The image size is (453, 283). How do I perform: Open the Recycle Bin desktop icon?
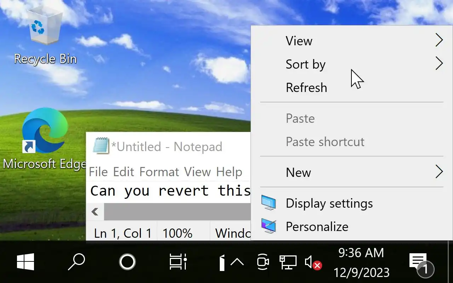45,35
